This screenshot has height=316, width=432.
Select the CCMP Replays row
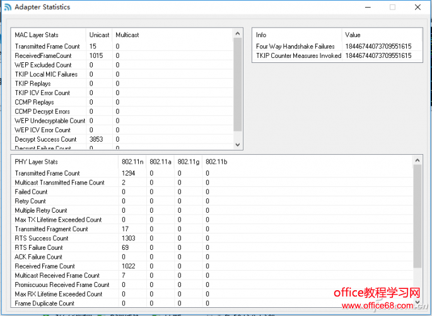pos(122,103)
